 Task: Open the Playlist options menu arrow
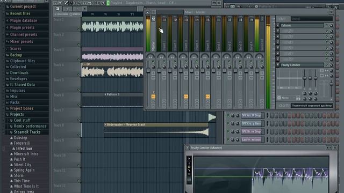(x=55, y=3)
